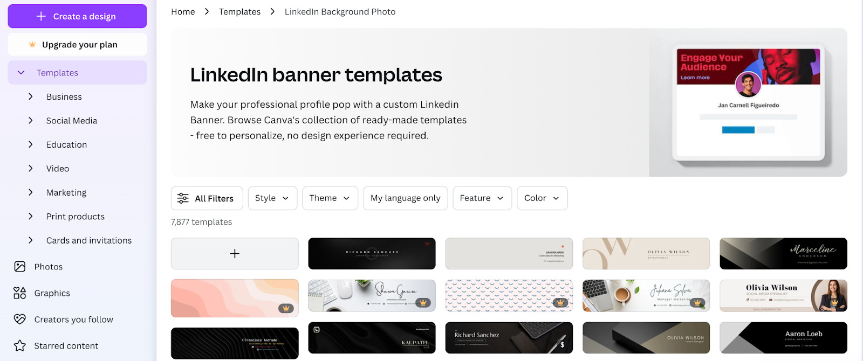Open the Color filter dropdown
This screenshot has width=863, height=361.
click(542, 198)
